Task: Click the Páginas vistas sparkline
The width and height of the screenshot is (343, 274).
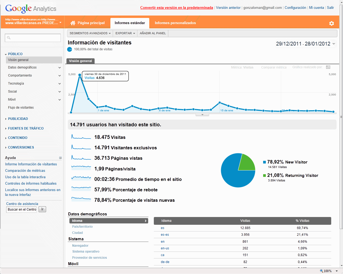Action: 81,158
